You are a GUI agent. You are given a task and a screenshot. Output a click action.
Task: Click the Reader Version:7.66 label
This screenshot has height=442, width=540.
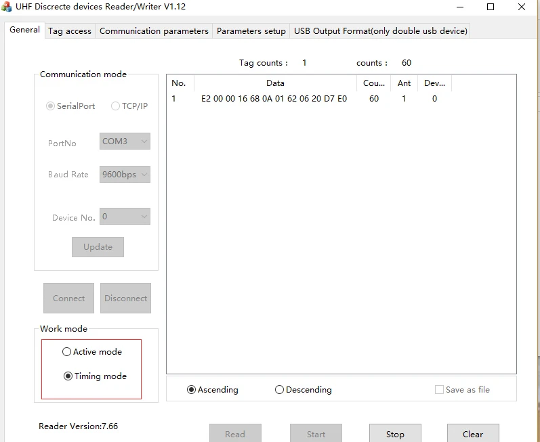pos(78,426)
